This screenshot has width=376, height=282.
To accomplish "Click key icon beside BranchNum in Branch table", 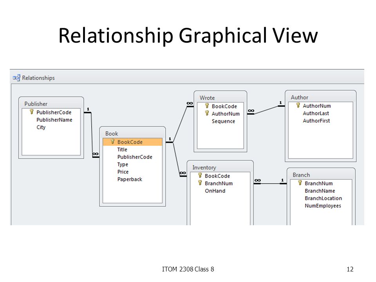I will tap(300, 183).
